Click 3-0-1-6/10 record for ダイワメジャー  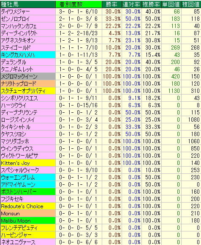pyautogui.click(x=78, y=11)
